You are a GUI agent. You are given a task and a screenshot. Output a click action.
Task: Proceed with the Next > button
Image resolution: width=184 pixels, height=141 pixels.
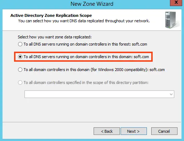point(134,131)
